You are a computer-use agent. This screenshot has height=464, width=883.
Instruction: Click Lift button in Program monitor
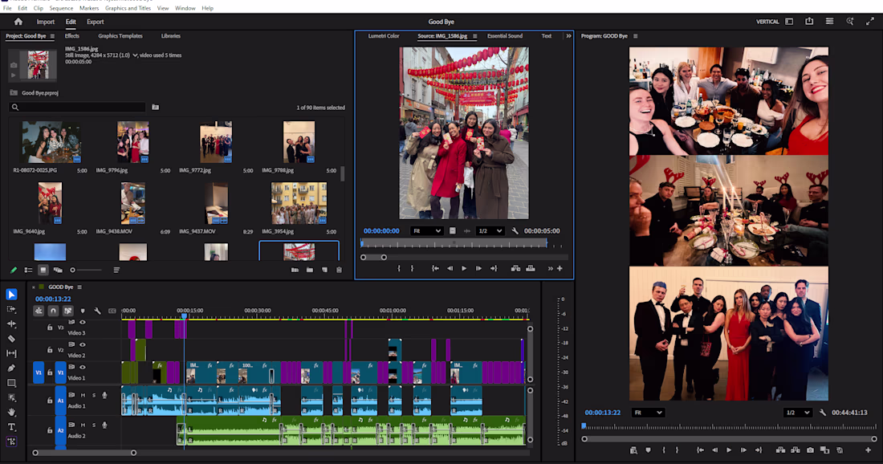(780, 450)
